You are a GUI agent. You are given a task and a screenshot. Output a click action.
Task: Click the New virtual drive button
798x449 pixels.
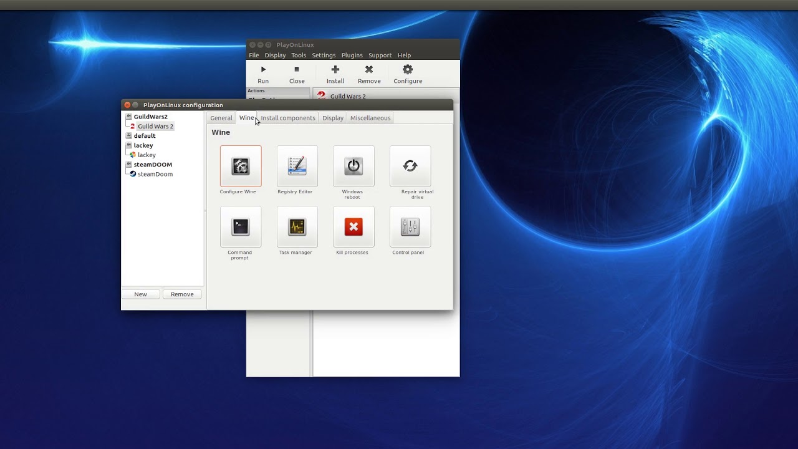[x=141, y=294]
